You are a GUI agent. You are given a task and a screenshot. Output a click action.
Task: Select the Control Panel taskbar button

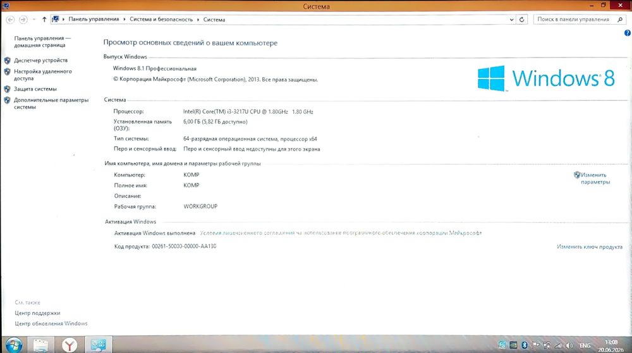[98, 345]
